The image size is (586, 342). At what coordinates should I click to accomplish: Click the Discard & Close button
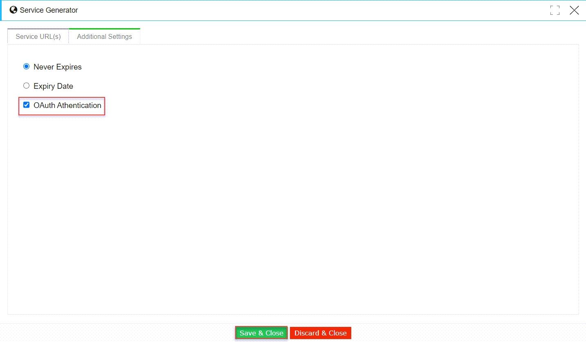click(x=320, y=333)
